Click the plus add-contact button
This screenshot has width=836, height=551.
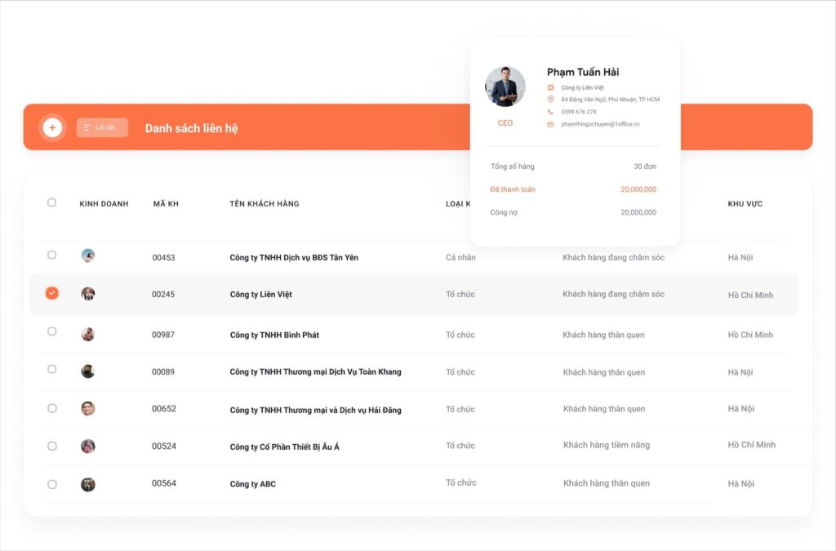(x=52, y=127)
